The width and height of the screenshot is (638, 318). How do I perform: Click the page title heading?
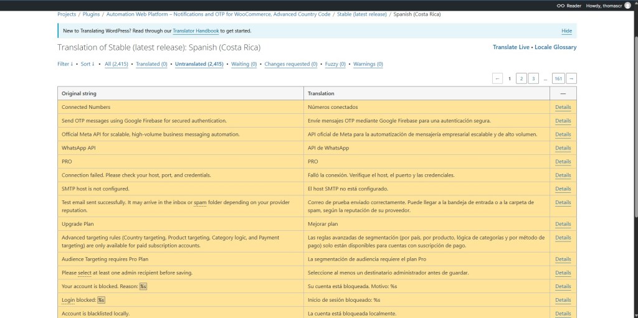click(159, 47)
